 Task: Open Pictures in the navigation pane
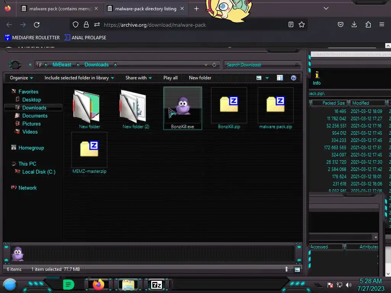pyautogui.click(x=31, y=124)
